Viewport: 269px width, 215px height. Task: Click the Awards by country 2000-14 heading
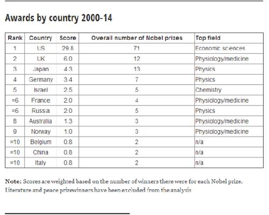(59, 18)
